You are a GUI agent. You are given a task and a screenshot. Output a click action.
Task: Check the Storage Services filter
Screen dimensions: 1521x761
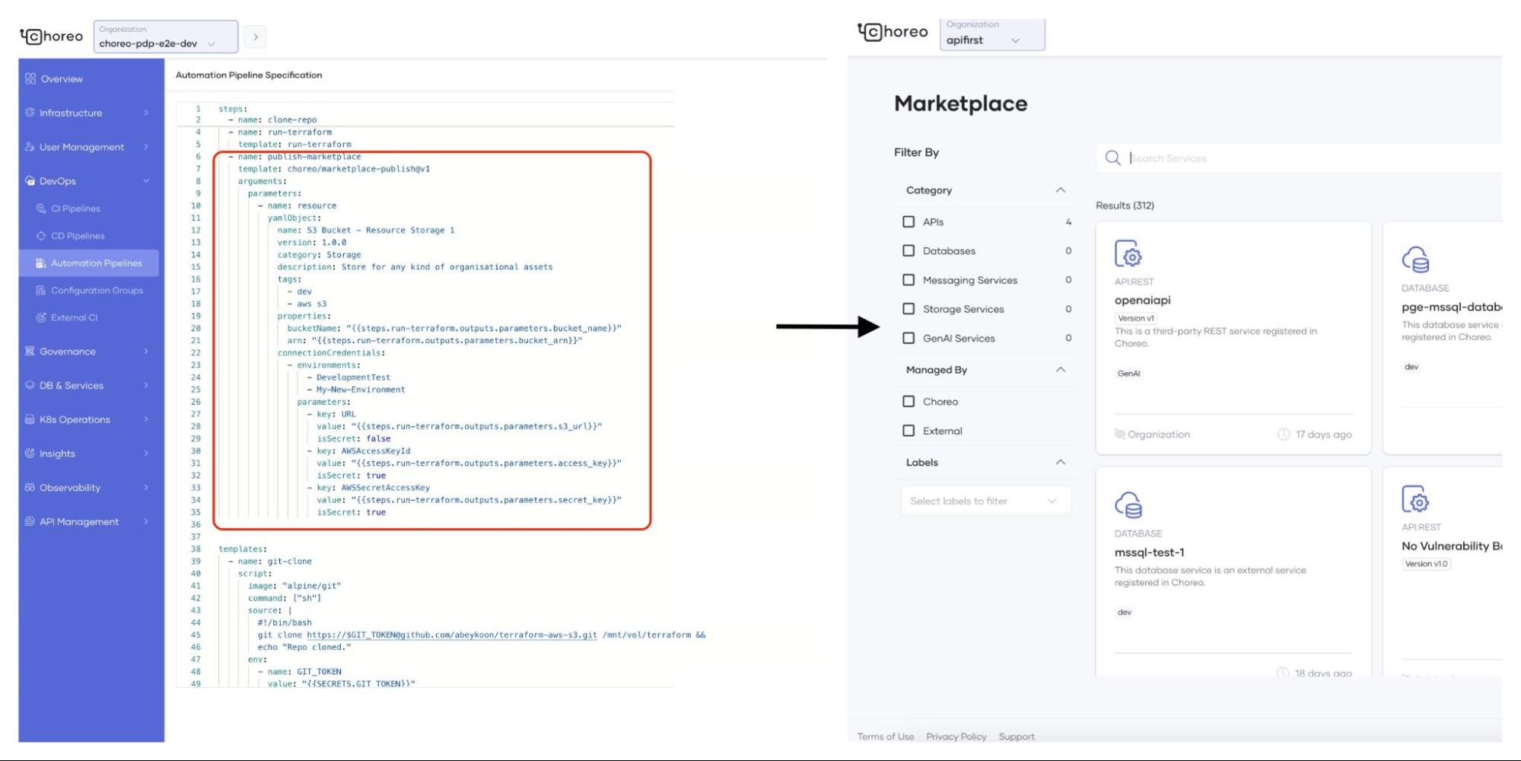pyautogui.click(x=908, y=309)
